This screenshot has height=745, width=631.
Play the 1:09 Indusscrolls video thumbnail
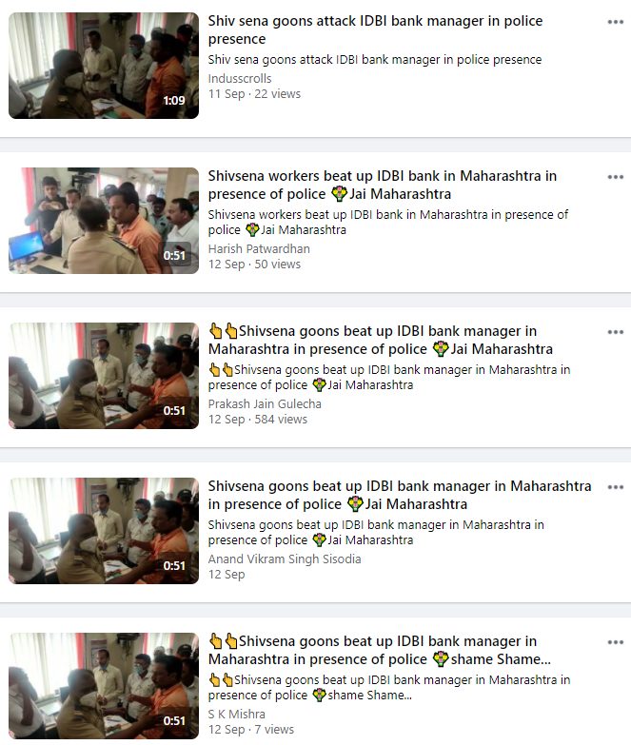click(x=104, y=66)
